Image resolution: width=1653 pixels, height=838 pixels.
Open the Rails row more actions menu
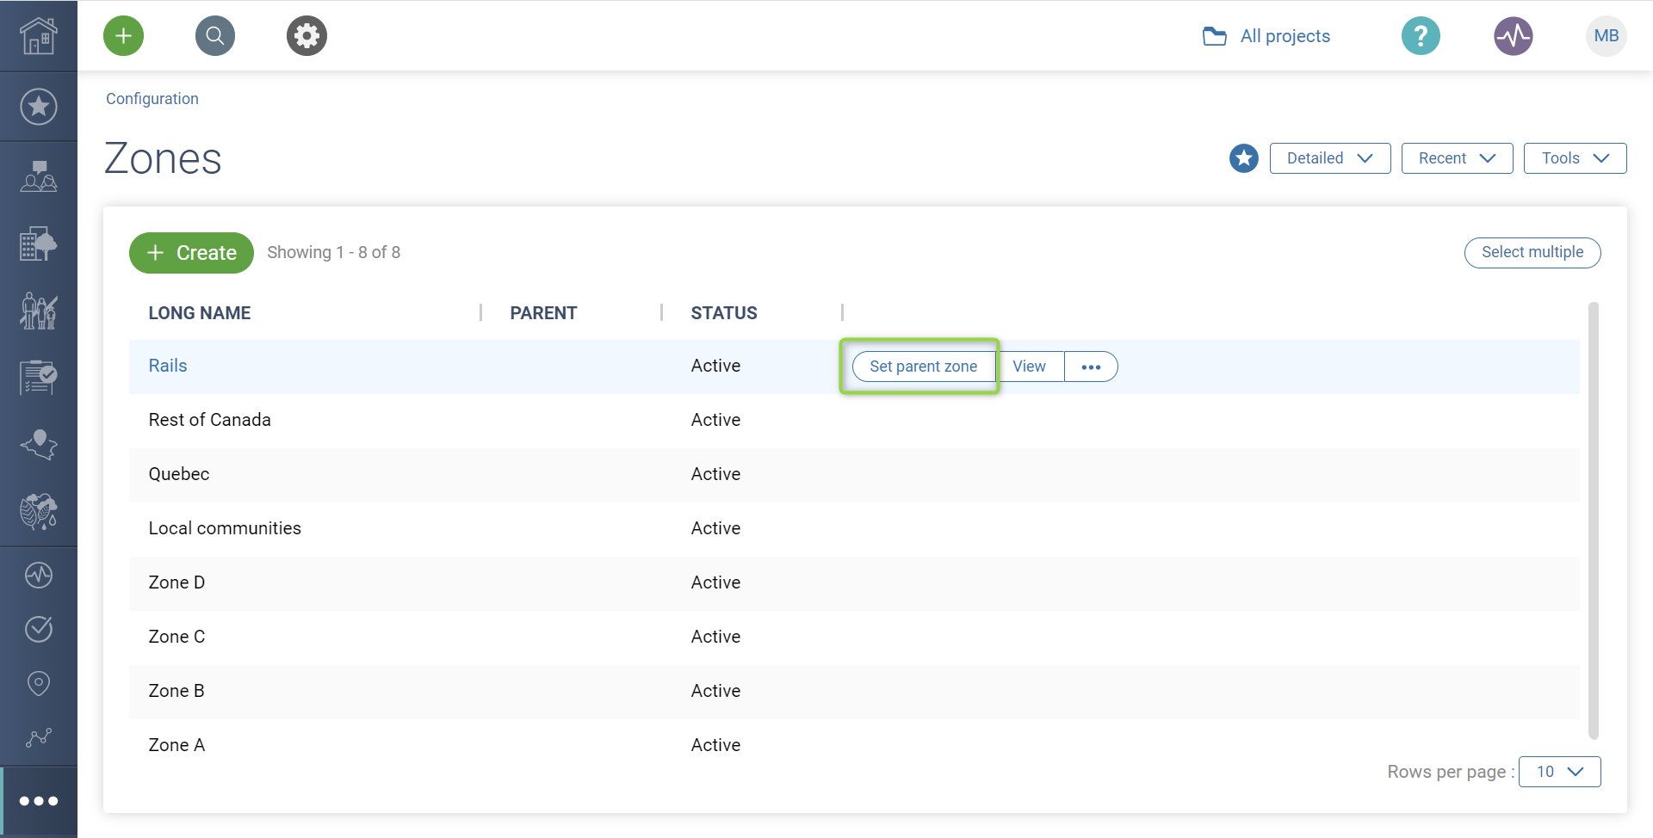pyautogui.click(x=1091, y=367)
